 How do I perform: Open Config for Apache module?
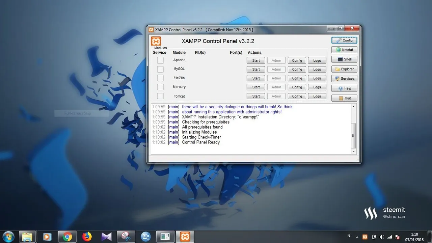coord(297,60)
